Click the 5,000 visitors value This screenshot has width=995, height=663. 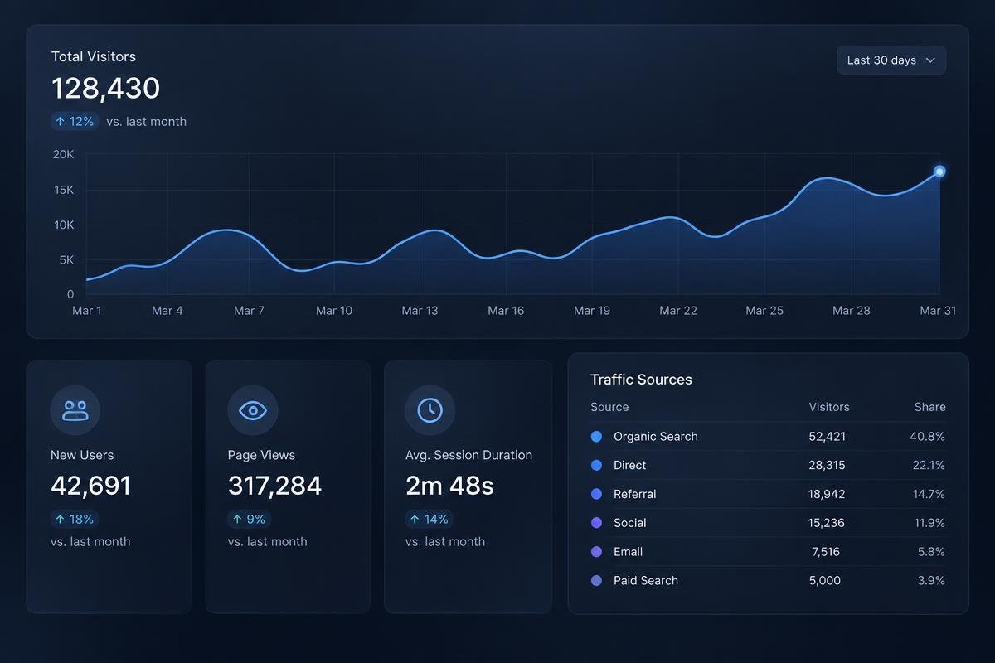click(x=825, y=581)
